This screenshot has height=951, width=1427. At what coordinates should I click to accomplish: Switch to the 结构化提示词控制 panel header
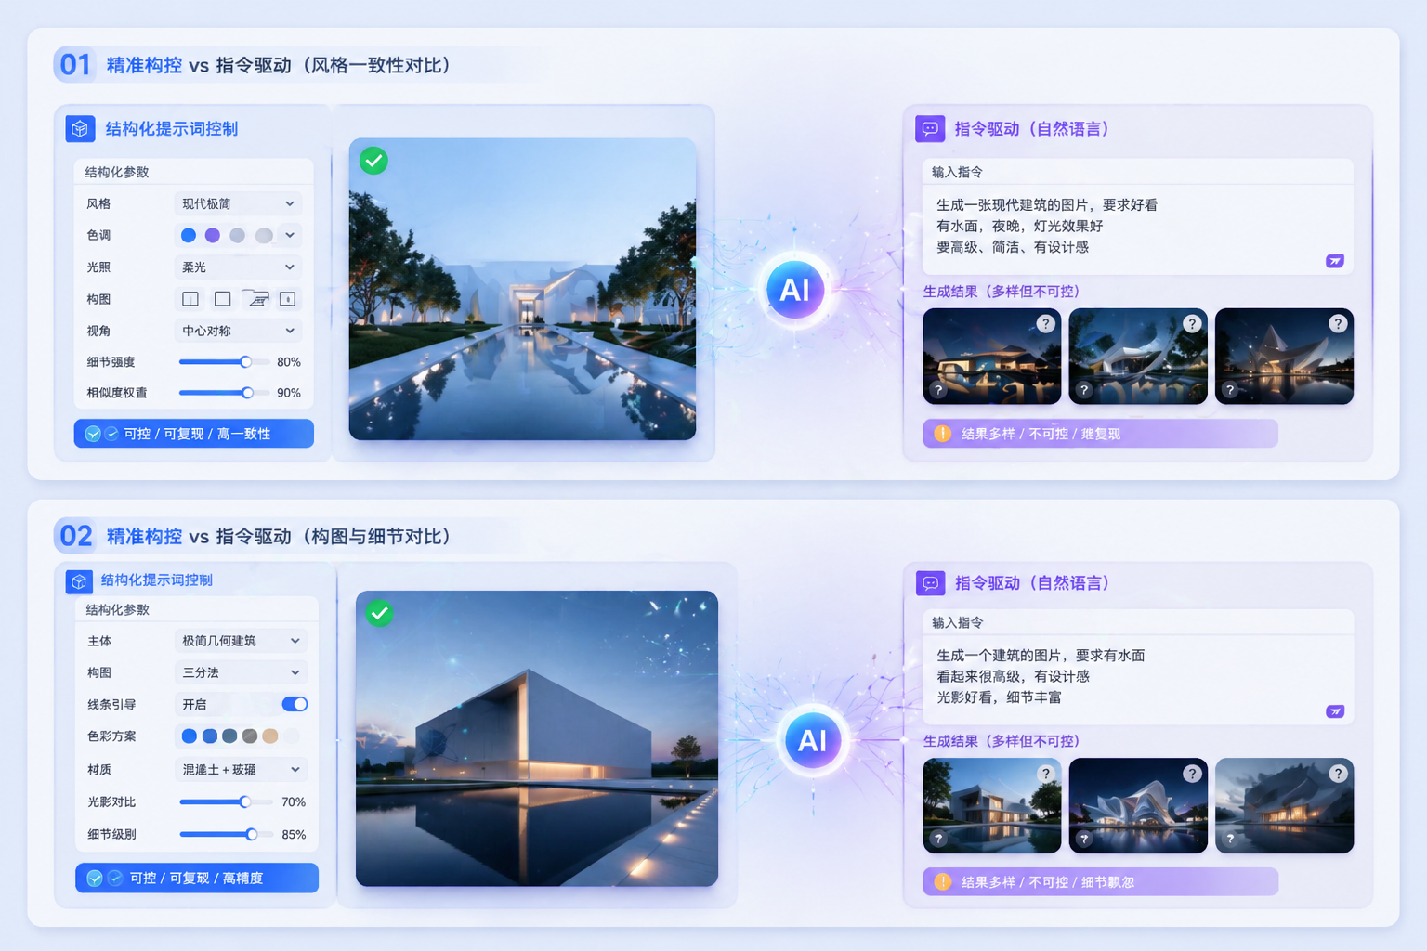(170, 129)
